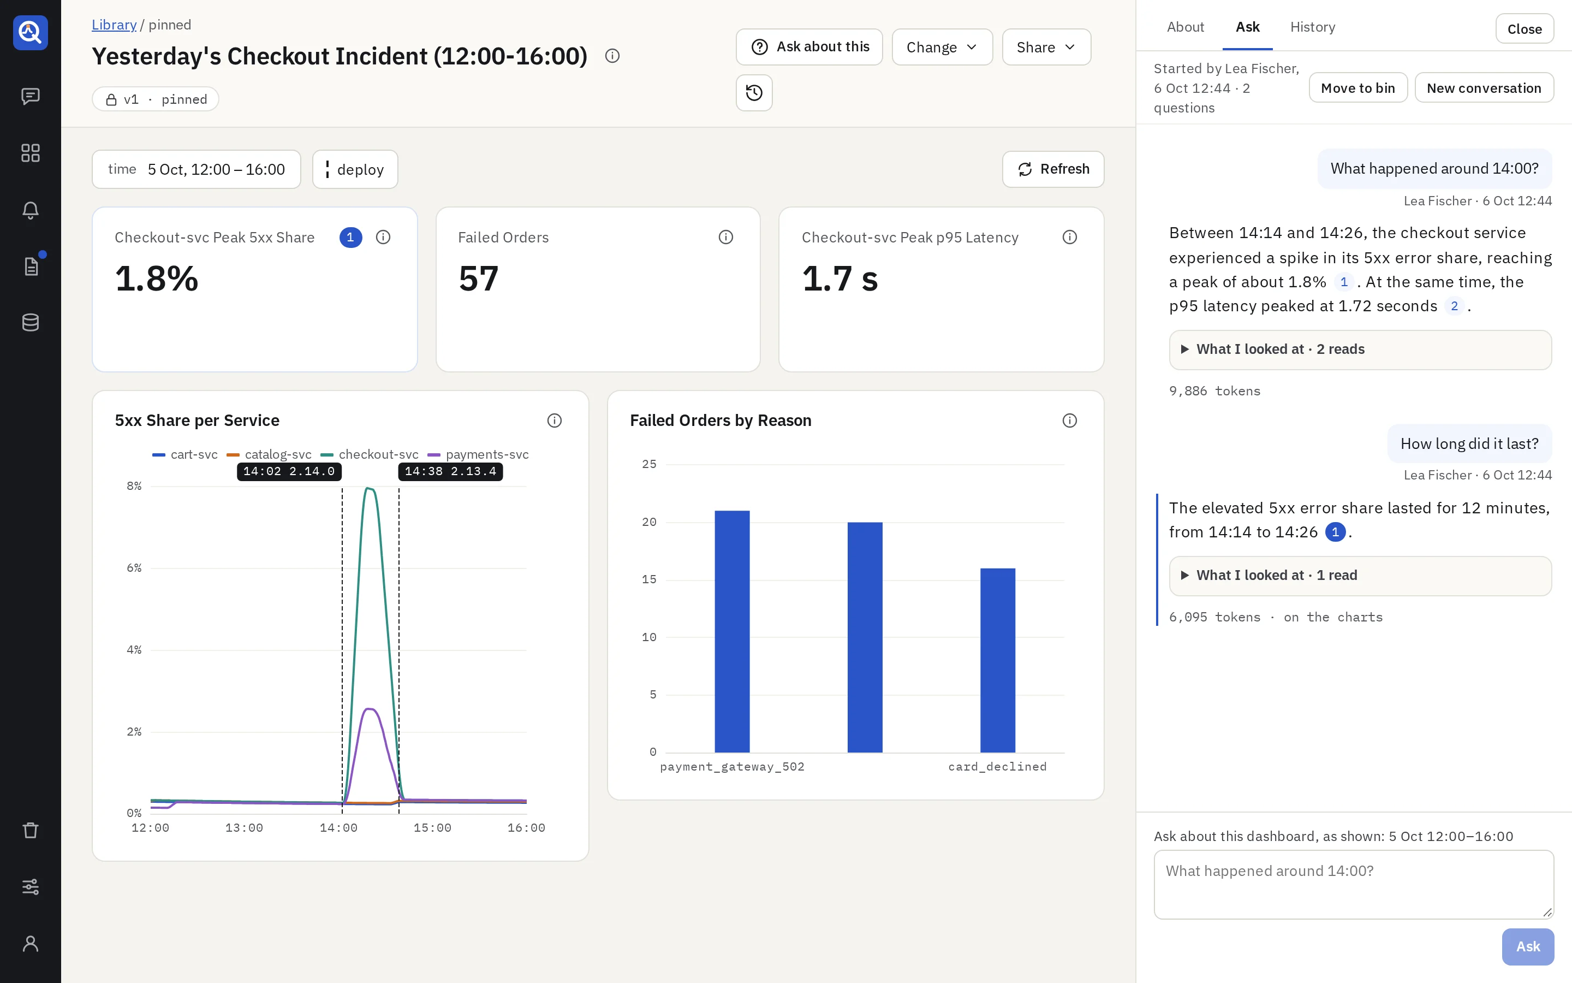Viewport: 1572px width, 983px height.
Task: Open the Change dropdown menu
Action: pos(942,47)
